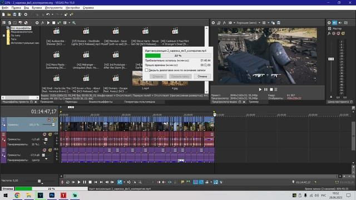Toggle the highlighted downmix output button in master bus
The height and width of the screenshot is (200, 356).
(x=334, y=23)
